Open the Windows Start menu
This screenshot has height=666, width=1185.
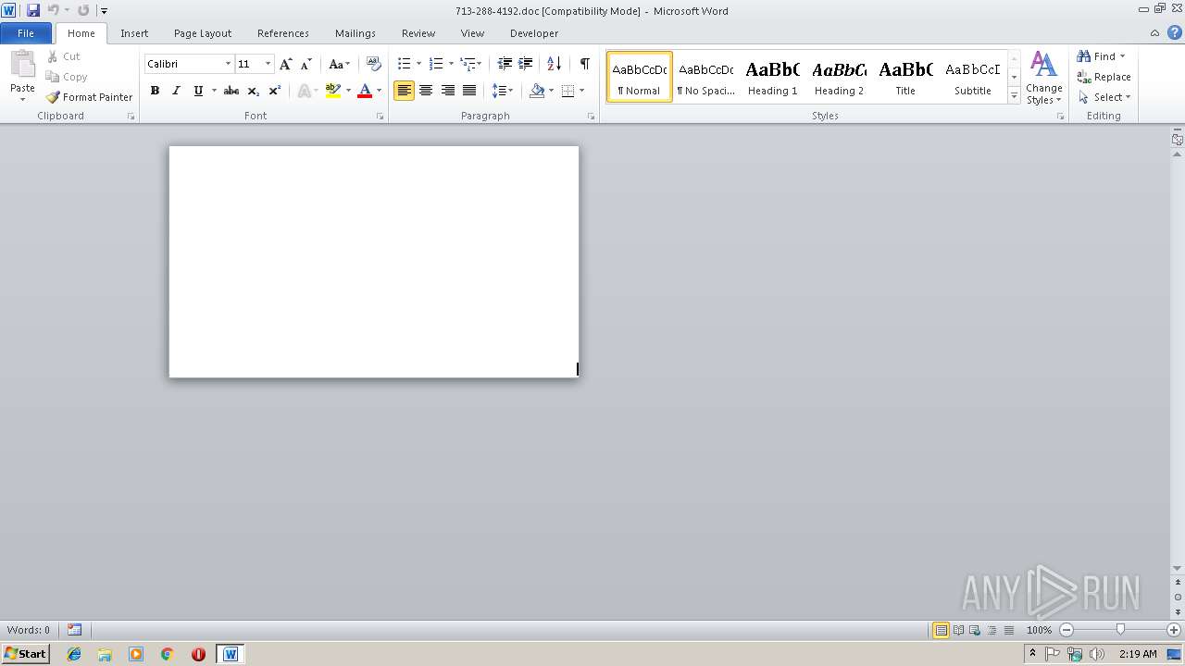point(25,654)
